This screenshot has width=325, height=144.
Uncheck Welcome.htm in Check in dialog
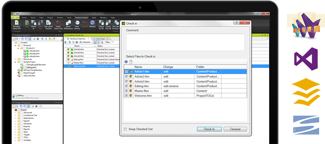coord(126,96)
